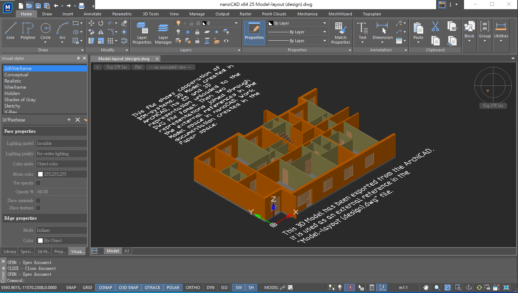This screenshot has width=518, height=293.
Task: Activate the Rotate tool in Modify
Action: (101, 23)
